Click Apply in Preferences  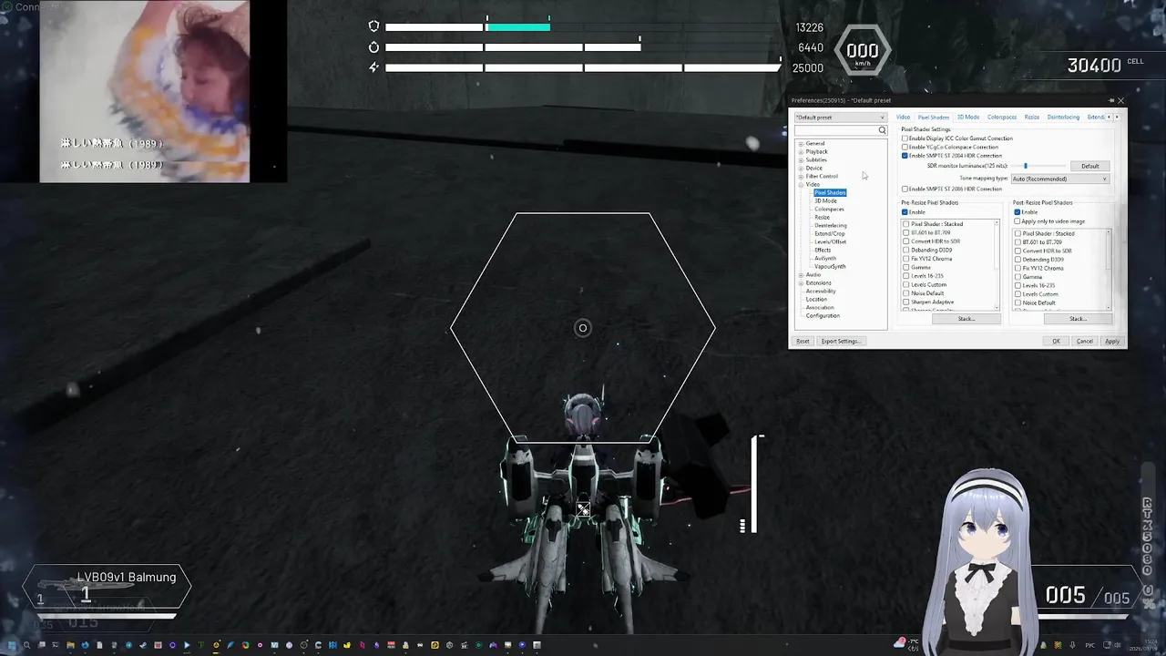pos(1112,342)
